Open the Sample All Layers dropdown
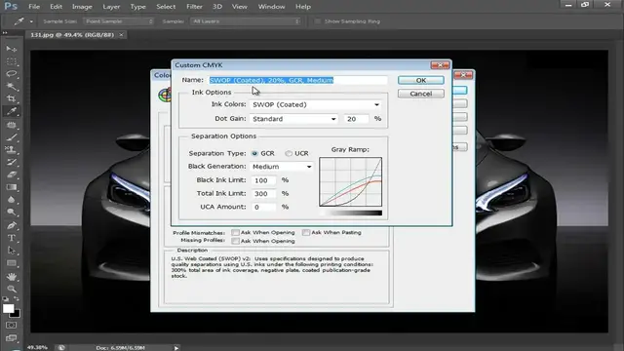The height and width of the screenshot is (351, 624). click(246, 21)
